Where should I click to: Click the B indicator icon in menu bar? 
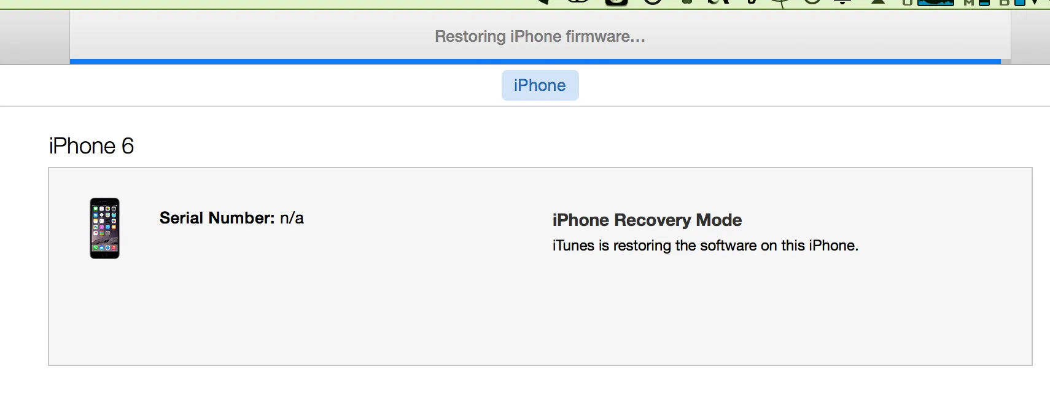1005,2
